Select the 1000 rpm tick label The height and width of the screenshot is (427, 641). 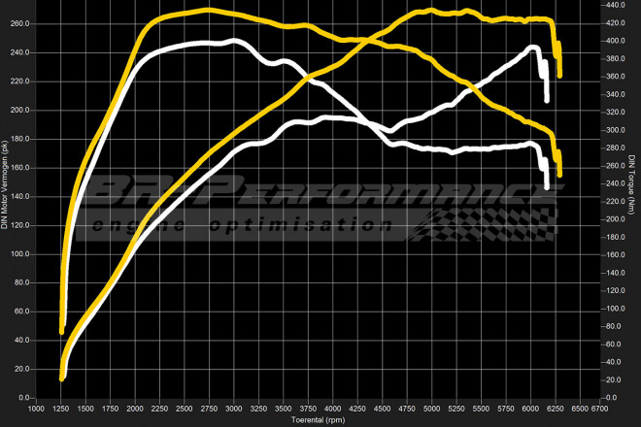click(36, 411)
